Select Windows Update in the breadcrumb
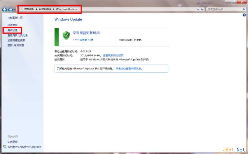The image size is (248, 154). point(66,9)
